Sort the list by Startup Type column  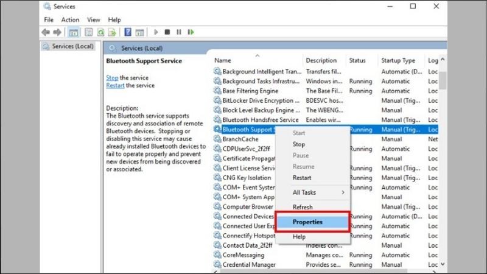tap(398, 60)
